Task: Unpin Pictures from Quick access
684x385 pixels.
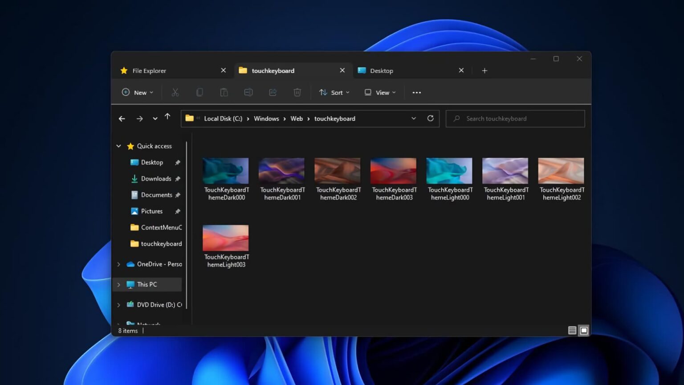Action: [x=178, y=211]
